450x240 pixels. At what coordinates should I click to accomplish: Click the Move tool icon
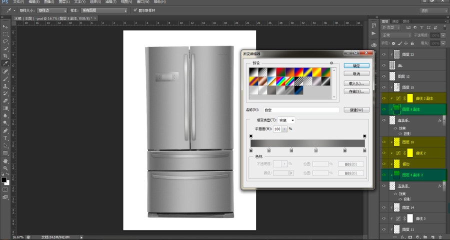pyautogui.click(x=5, y=26)
